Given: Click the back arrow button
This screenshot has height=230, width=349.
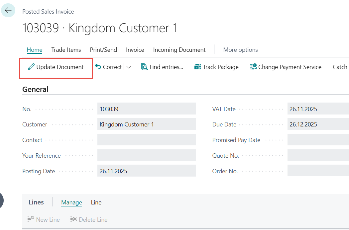Looking at the screenshot, I should [8, 11].
